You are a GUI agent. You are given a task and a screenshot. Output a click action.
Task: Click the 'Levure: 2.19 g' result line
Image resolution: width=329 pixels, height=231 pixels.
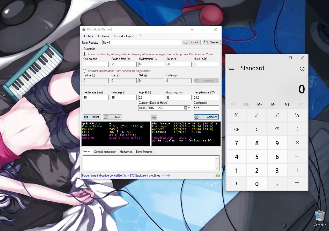click(x=112, y=138)
